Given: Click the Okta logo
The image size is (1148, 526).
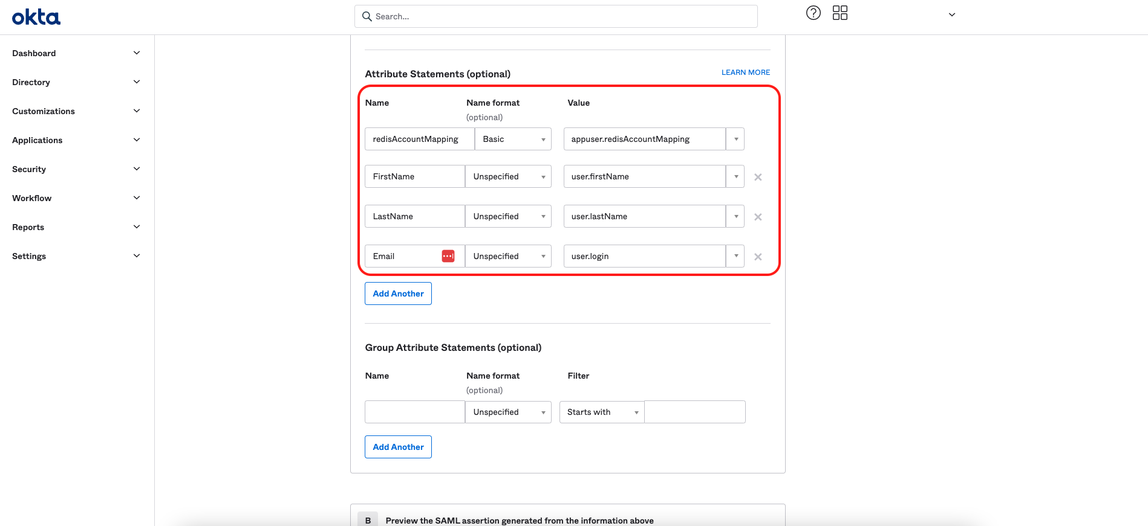Looking at the screenshot, I should (x=36, y=17).
